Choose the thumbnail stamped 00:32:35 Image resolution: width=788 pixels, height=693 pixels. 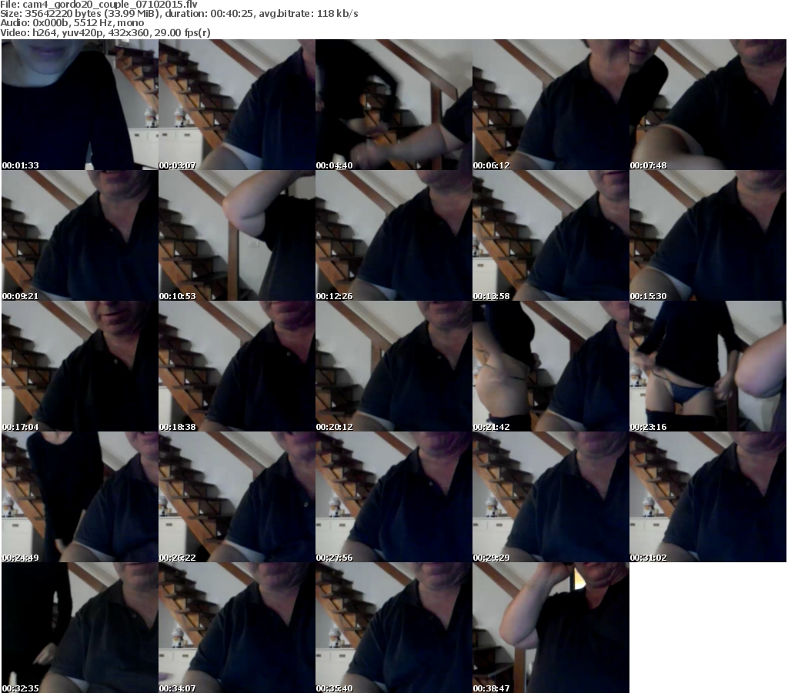point(80,628)
